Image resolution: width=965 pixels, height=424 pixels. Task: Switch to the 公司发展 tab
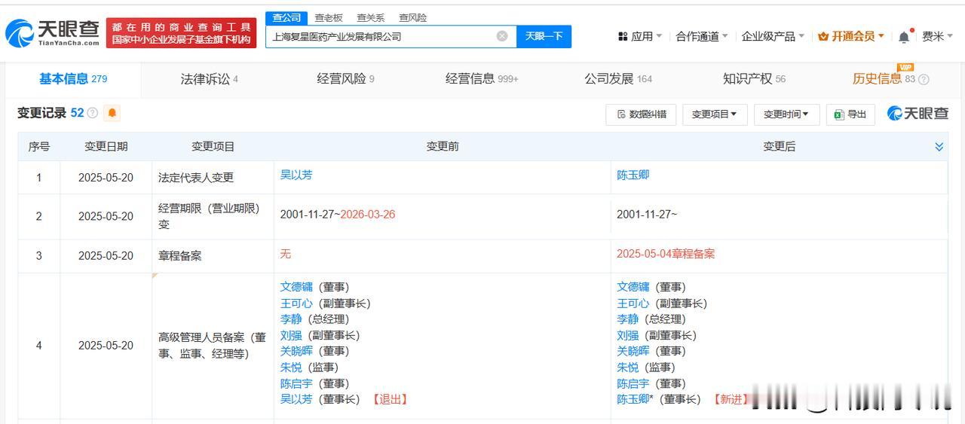point(618,79)
